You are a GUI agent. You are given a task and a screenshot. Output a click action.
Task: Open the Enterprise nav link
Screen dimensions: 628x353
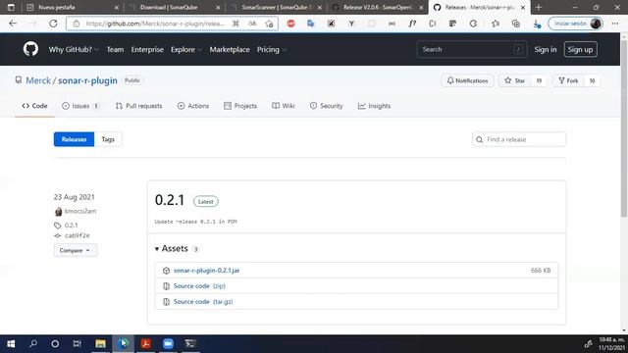147,50
